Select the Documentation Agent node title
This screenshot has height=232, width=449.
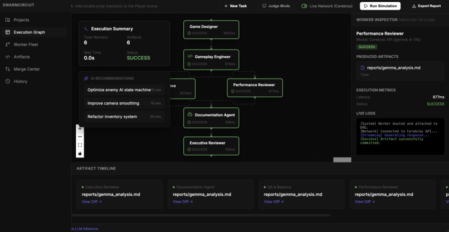(215, 115)
